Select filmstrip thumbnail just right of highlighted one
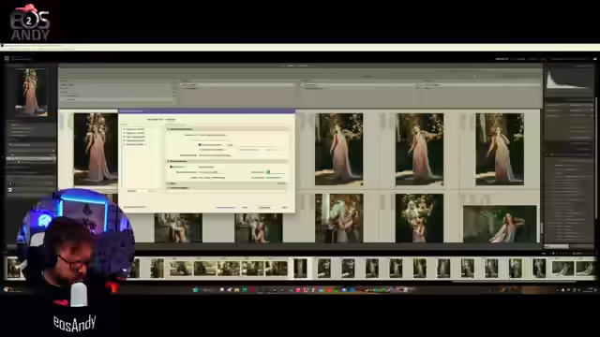Screen dimensions: 600x337 [x=324, y=268]
